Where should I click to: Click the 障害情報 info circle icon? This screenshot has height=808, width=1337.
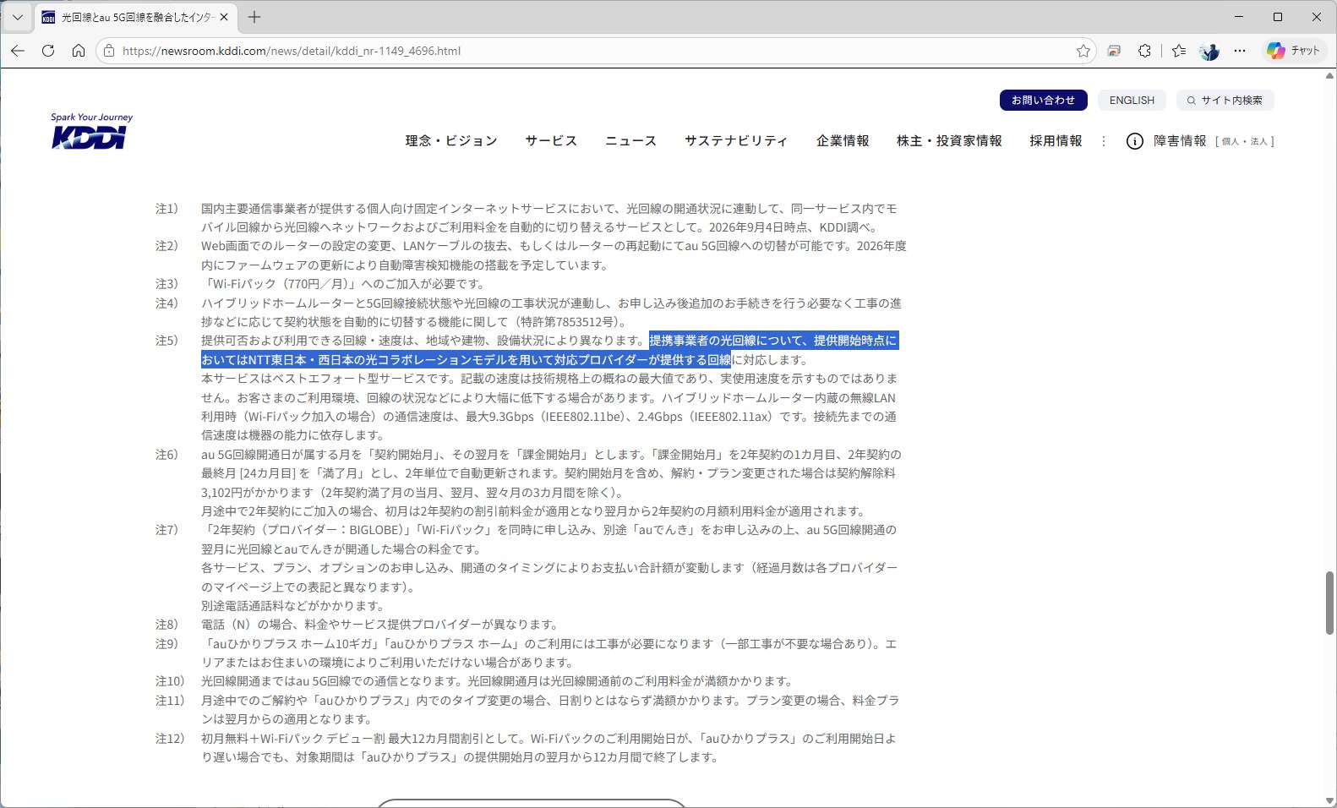coord(1135,141)
